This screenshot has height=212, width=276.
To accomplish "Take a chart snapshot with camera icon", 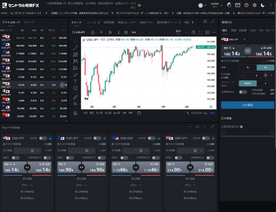I will click(208, 32).
